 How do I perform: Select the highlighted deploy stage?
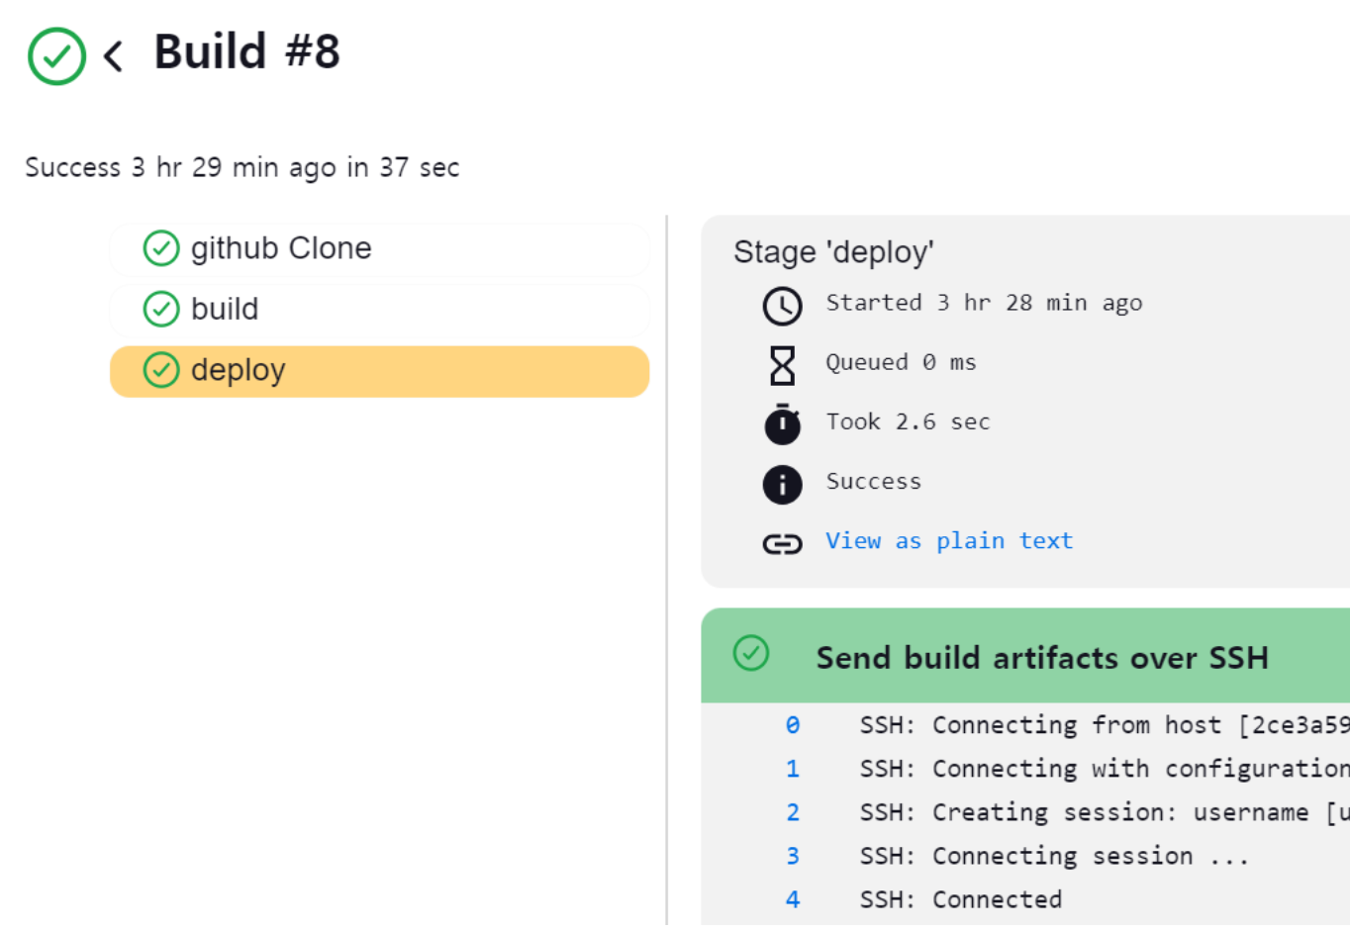click(x=380, y=371)
